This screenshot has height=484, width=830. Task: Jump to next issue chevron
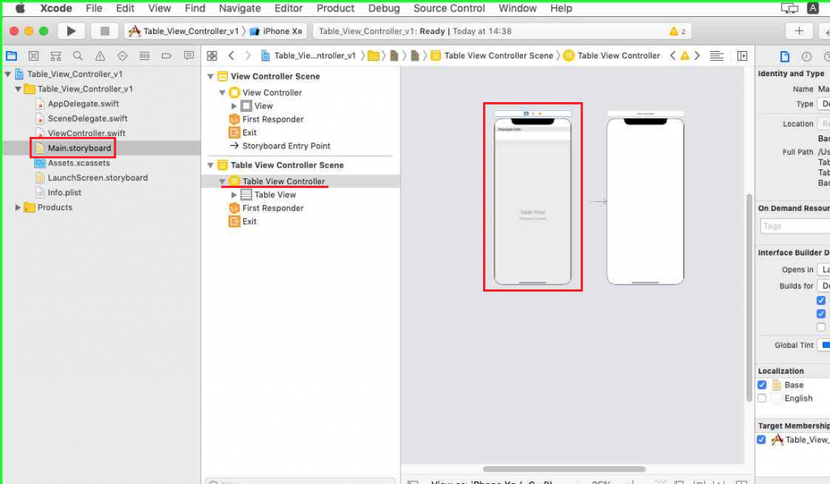pos(697,56)
